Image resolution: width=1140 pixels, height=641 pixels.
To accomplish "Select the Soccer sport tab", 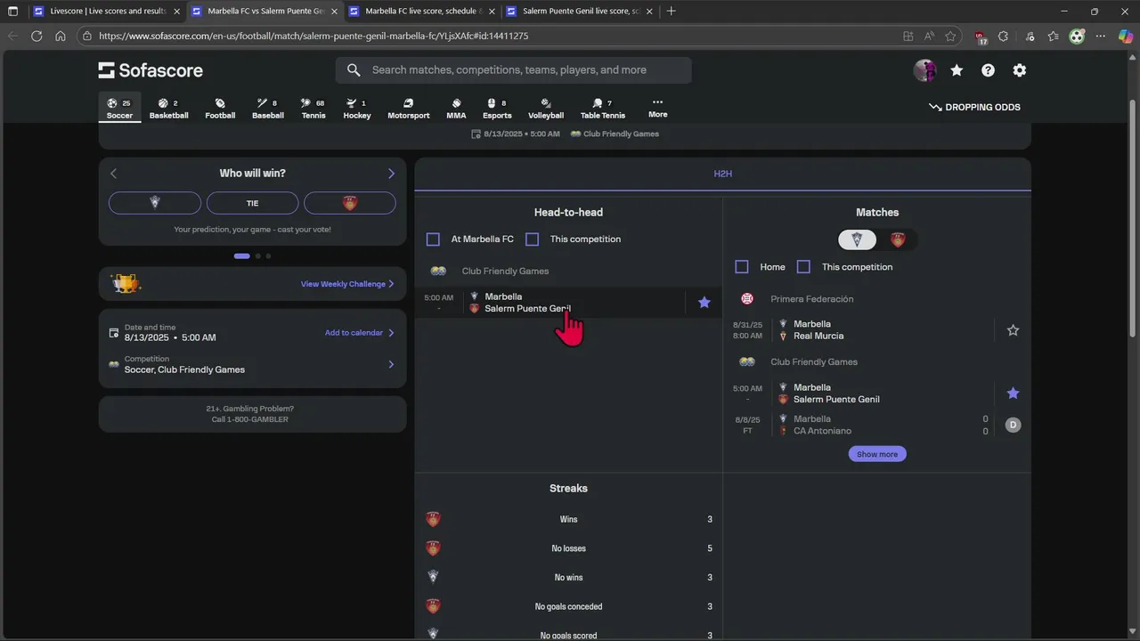I will [x=119, y=109].
